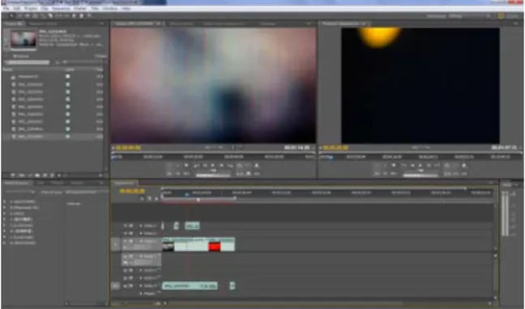The image size is (525, 309).
Task: Select the Pen tool
Action: pos(74,15)
